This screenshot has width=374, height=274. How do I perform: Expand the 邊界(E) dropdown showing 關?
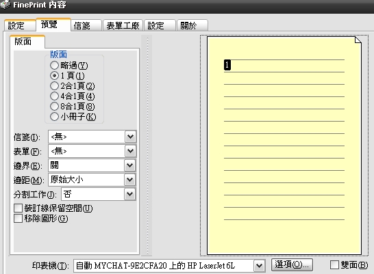tap(130, 165)
